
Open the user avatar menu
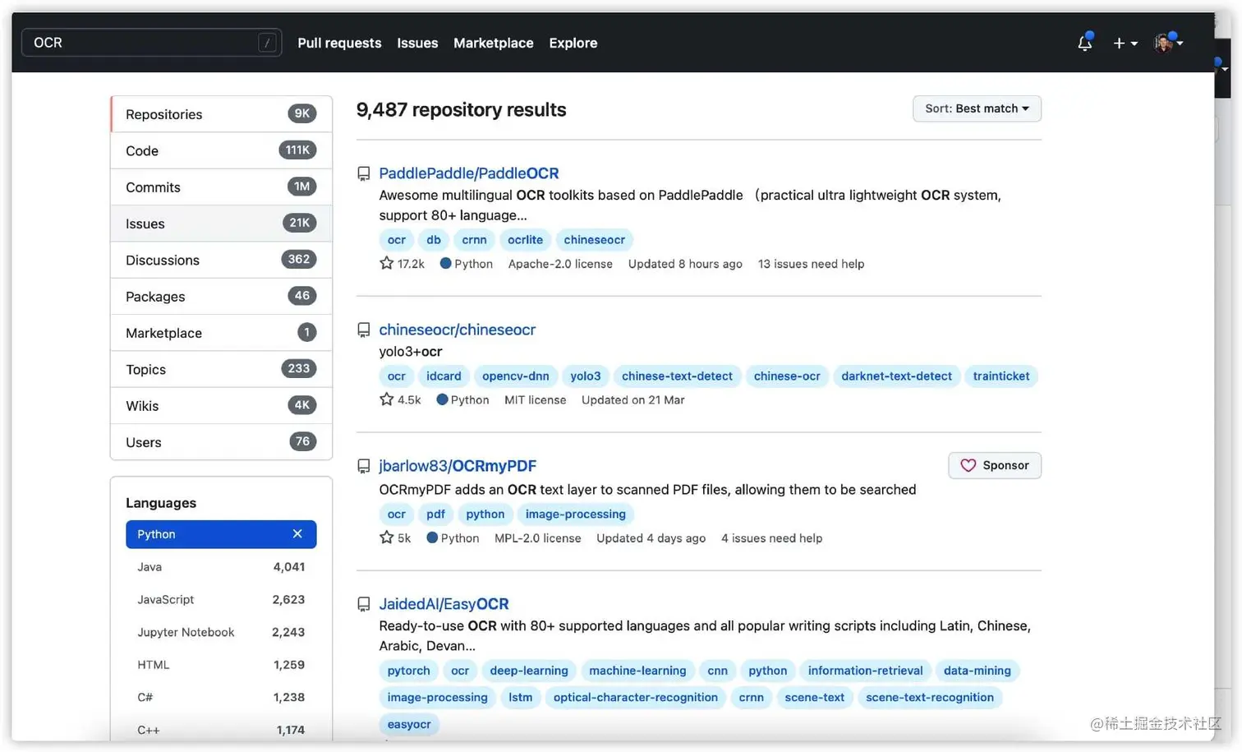tap(1168, 43)
